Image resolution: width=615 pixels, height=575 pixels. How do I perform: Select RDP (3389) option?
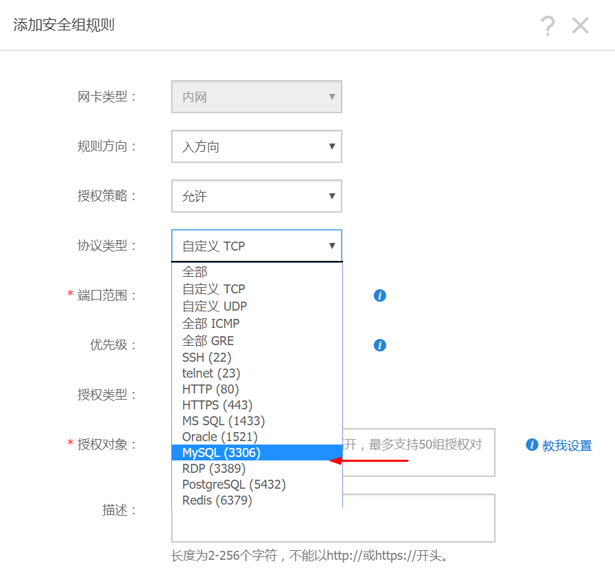point(257,468)
